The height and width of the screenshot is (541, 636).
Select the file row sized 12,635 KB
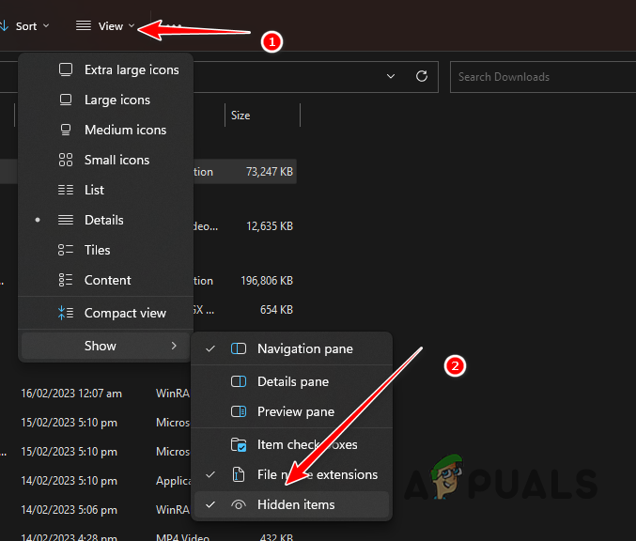coord(245,226)
